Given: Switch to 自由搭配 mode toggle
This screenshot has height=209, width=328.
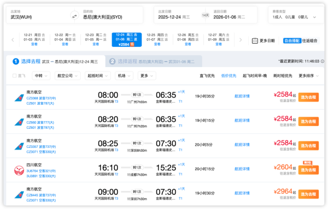Looking at the screenshot, I should point(292,40).
